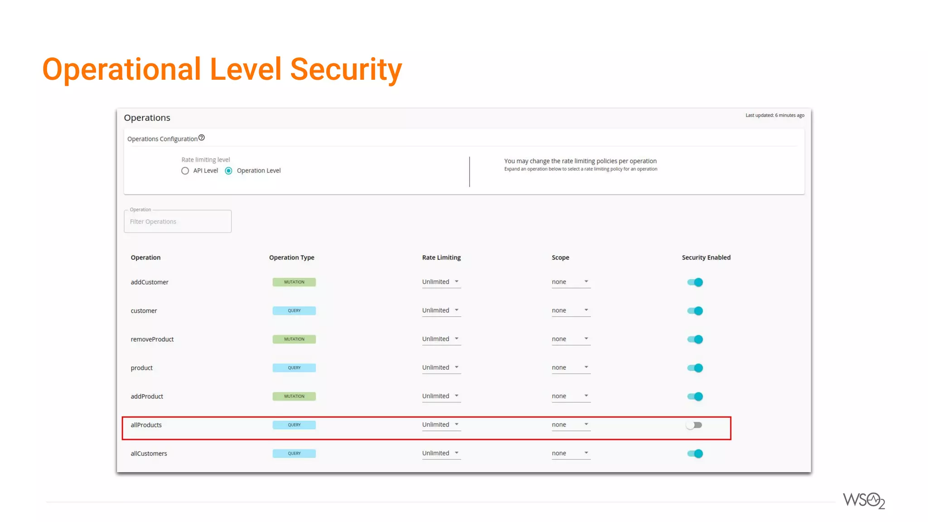Open Rate Limiting dropdown for addProduct

[x=441, y=396]
